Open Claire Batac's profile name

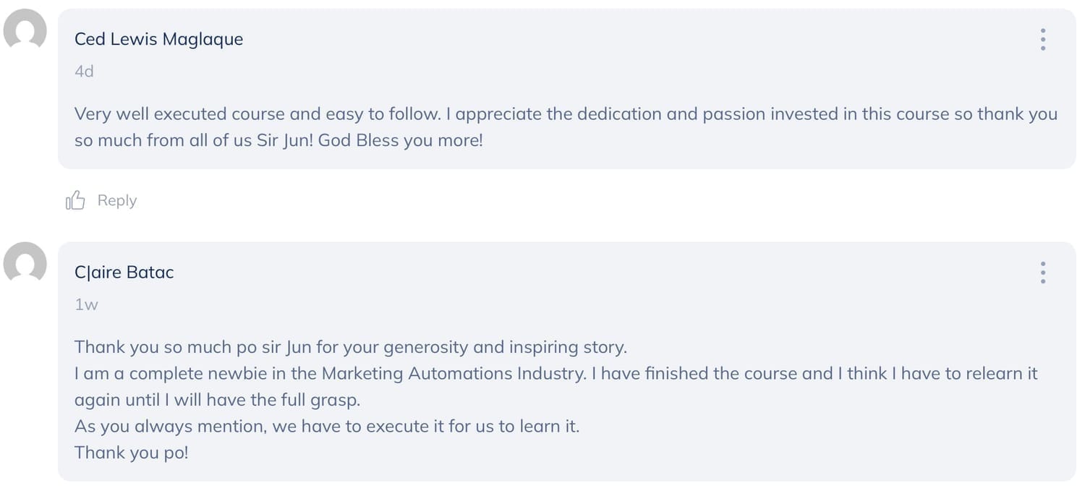pos(124,273)
